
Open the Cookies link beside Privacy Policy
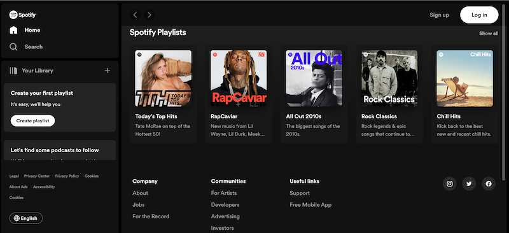(x=92, y=176)
